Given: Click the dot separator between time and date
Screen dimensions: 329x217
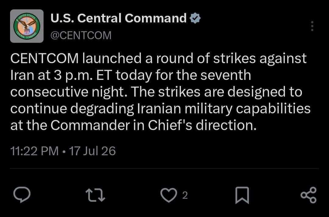Looking at the screenshot, I should [64, 151].
